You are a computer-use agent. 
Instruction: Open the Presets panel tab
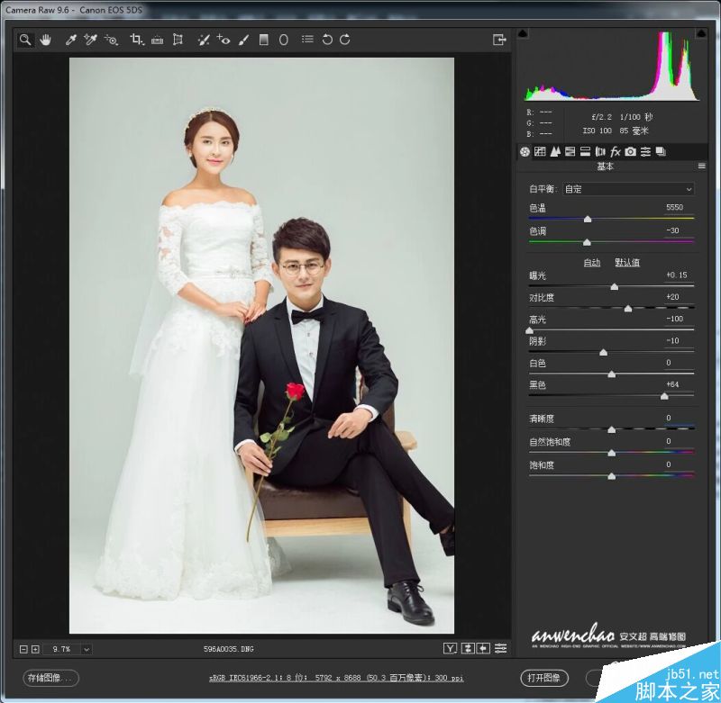pos(645,151)
